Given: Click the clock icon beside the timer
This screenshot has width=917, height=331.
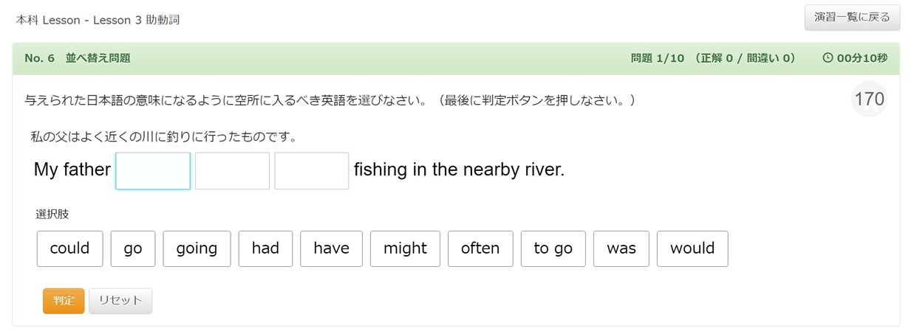Looking at the screenshot, I should click(x=828, y=58).
